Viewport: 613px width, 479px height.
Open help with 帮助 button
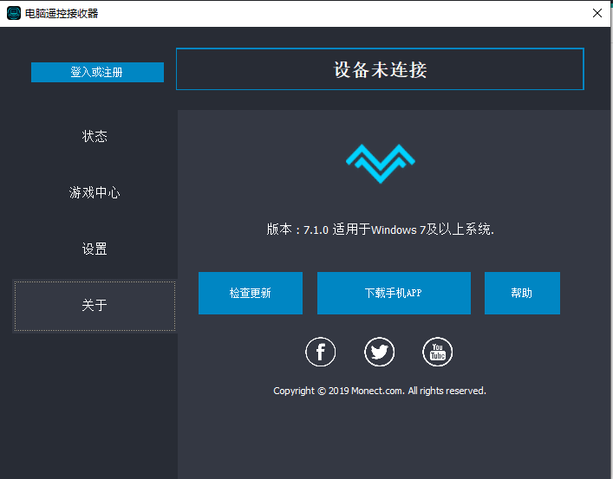[x=522, y=293]
